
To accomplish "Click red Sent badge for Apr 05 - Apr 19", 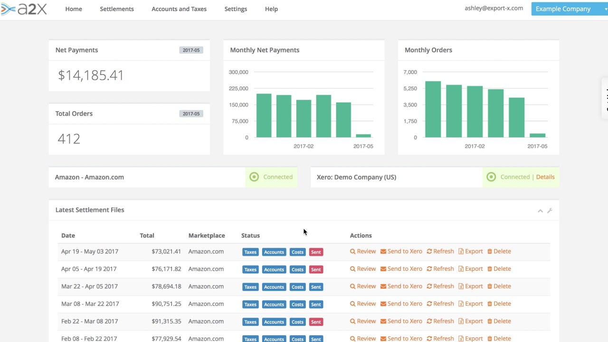I will click(x=316, y=269).
